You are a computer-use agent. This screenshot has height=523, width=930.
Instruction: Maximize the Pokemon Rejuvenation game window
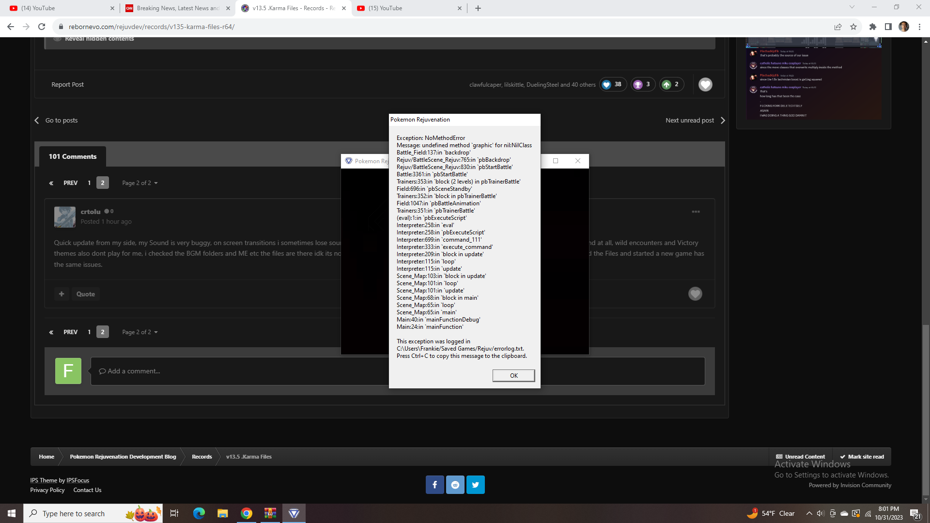pos(556,161)
